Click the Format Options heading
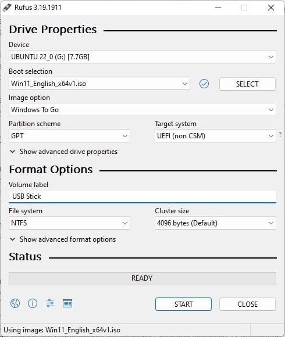Screen dimensions: 285x337 click(x=51, y=170)
